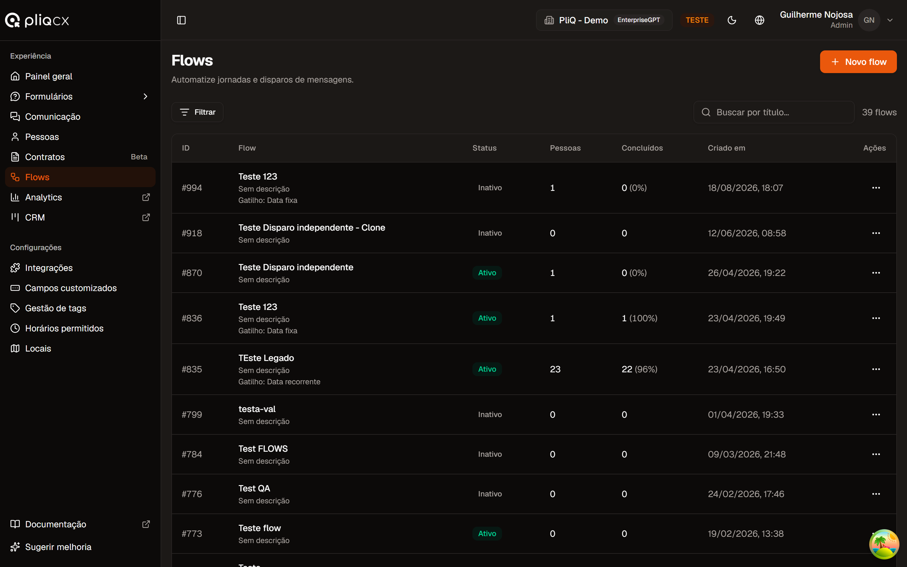The height and width of the screenshot is (567, 907).
Task: Open Documentação external link icon
Action: [x=146, y=524]
